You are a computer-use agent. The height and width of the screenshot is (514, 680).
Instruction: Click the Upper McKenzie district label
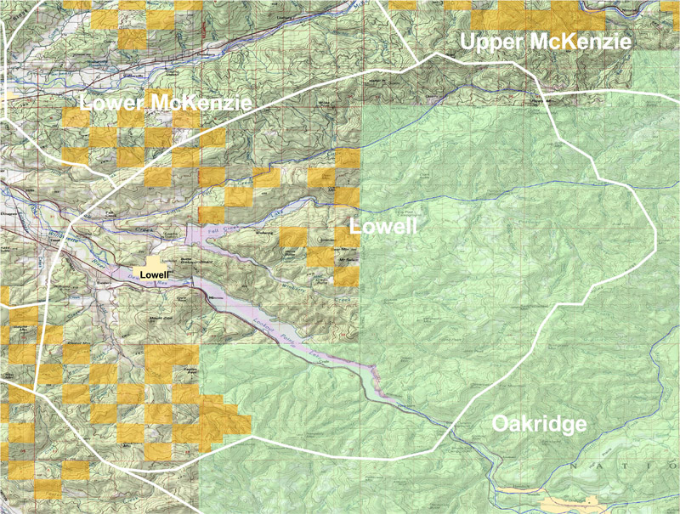pos(545,41)
